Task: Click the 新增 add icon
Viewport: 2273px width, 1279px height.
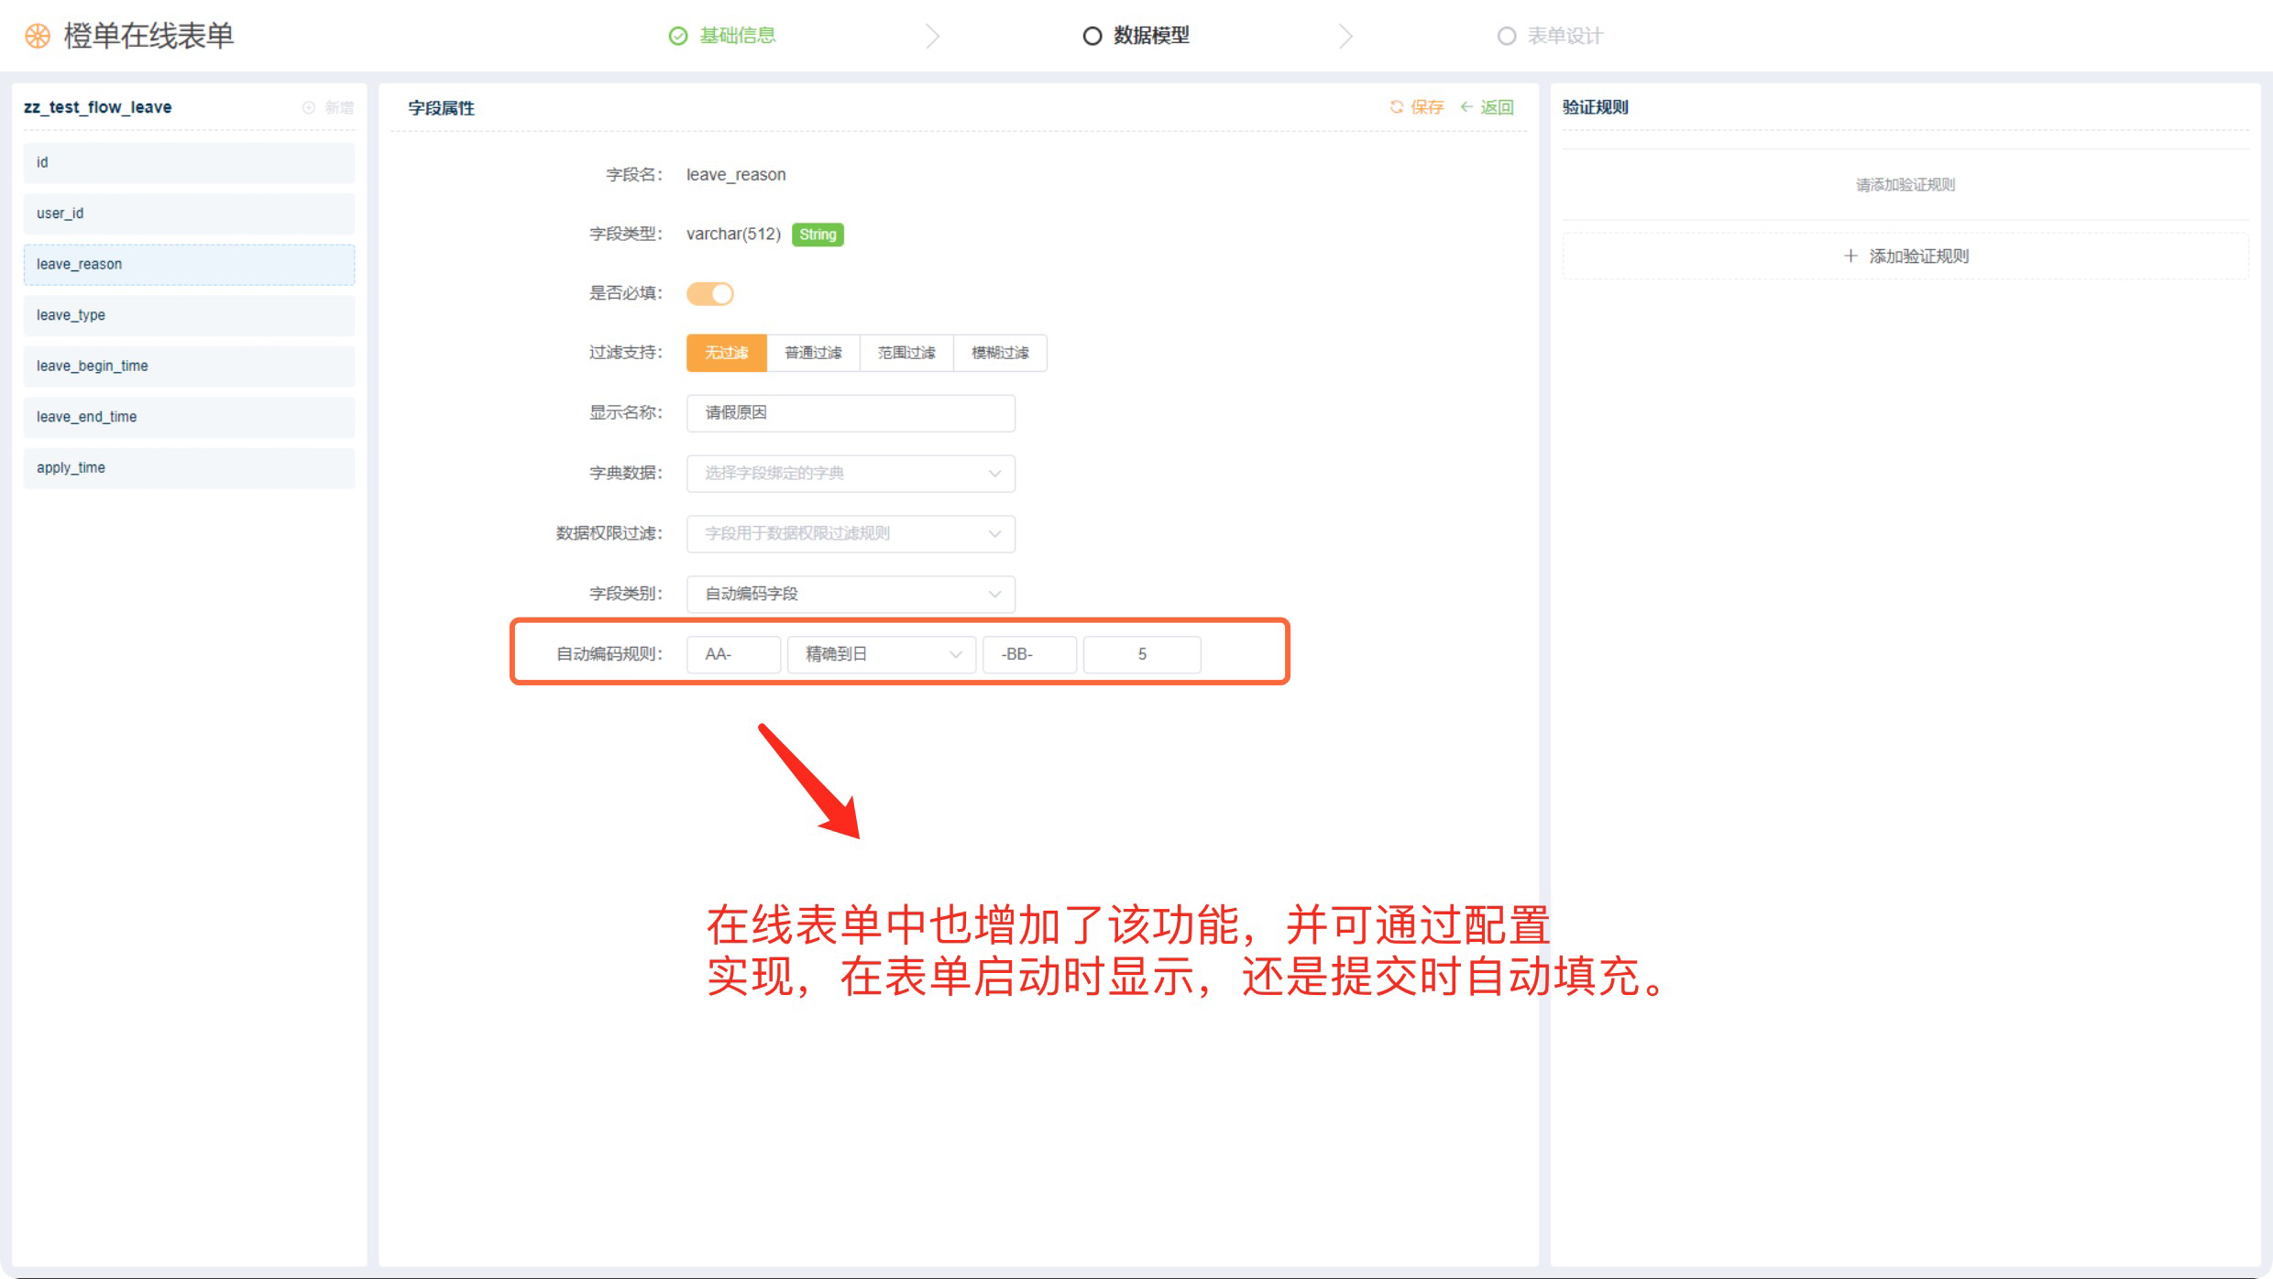Action: [x=309, y=107]
